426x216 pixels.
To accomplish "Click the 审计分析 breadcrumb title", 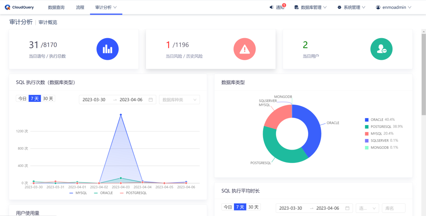I will 21,22.
